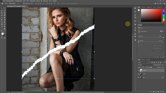Select the Type tool

2,26
